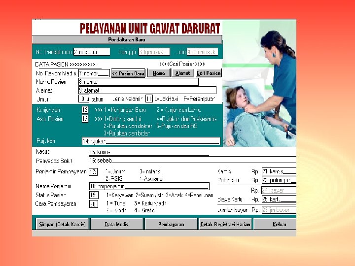The height and width of the screenshot is (266, 355).
Task: Click the Penjamin Pembayaran code box 17
Action: 93,172
